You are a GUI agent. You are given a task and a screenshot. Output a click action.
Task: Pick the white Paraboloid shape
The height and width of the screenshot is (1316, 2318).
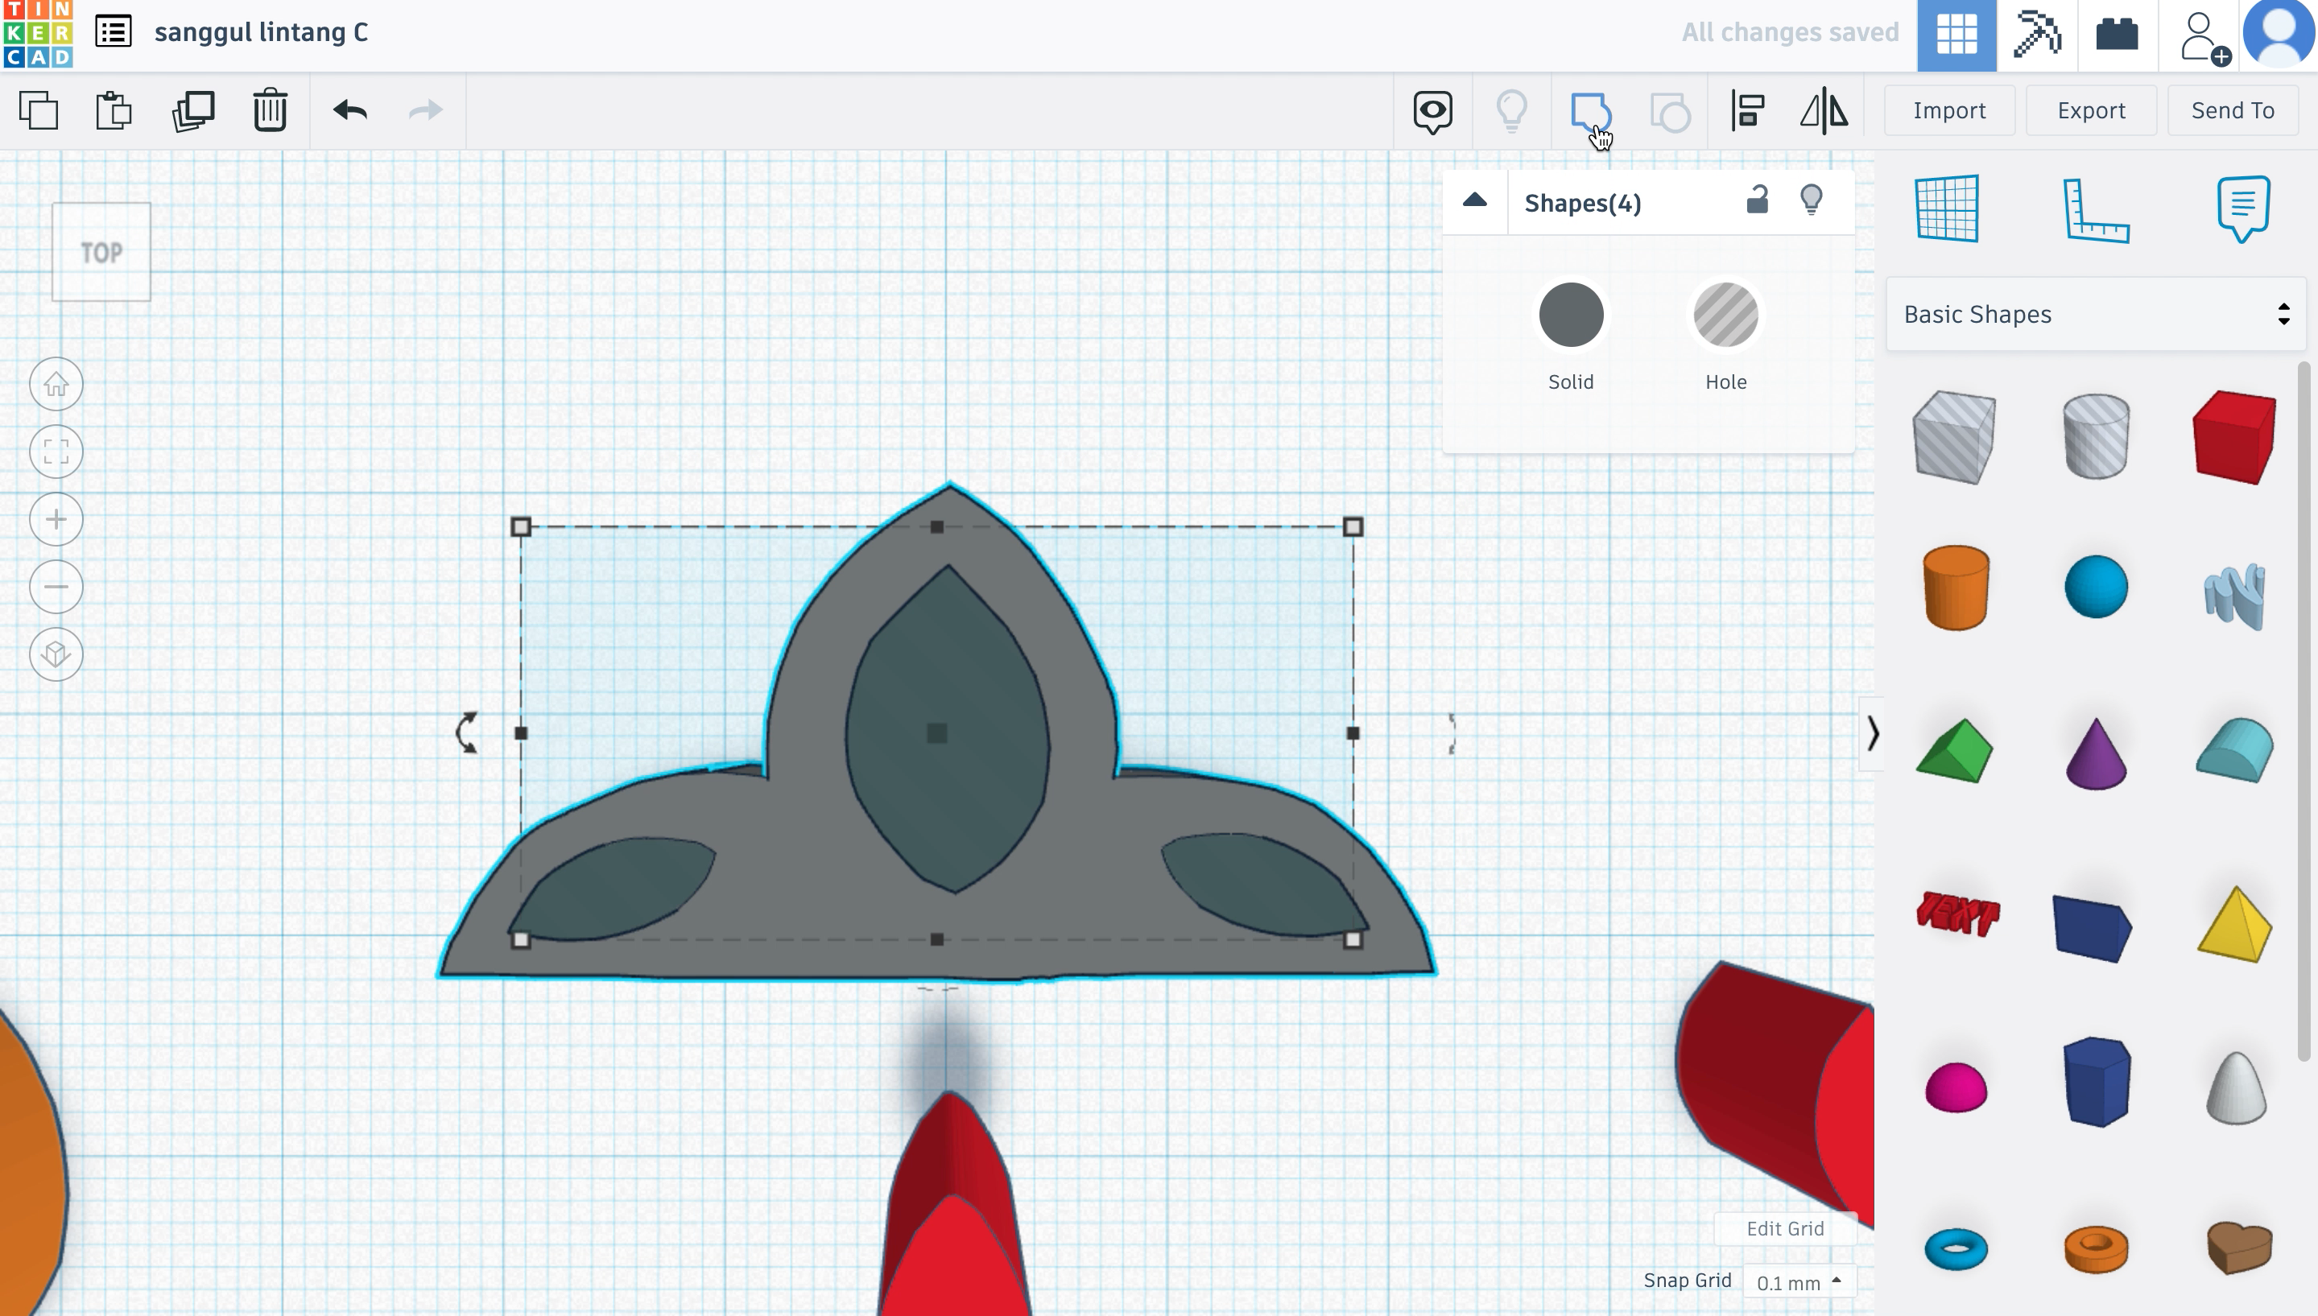click(x=2237, y=1087)
